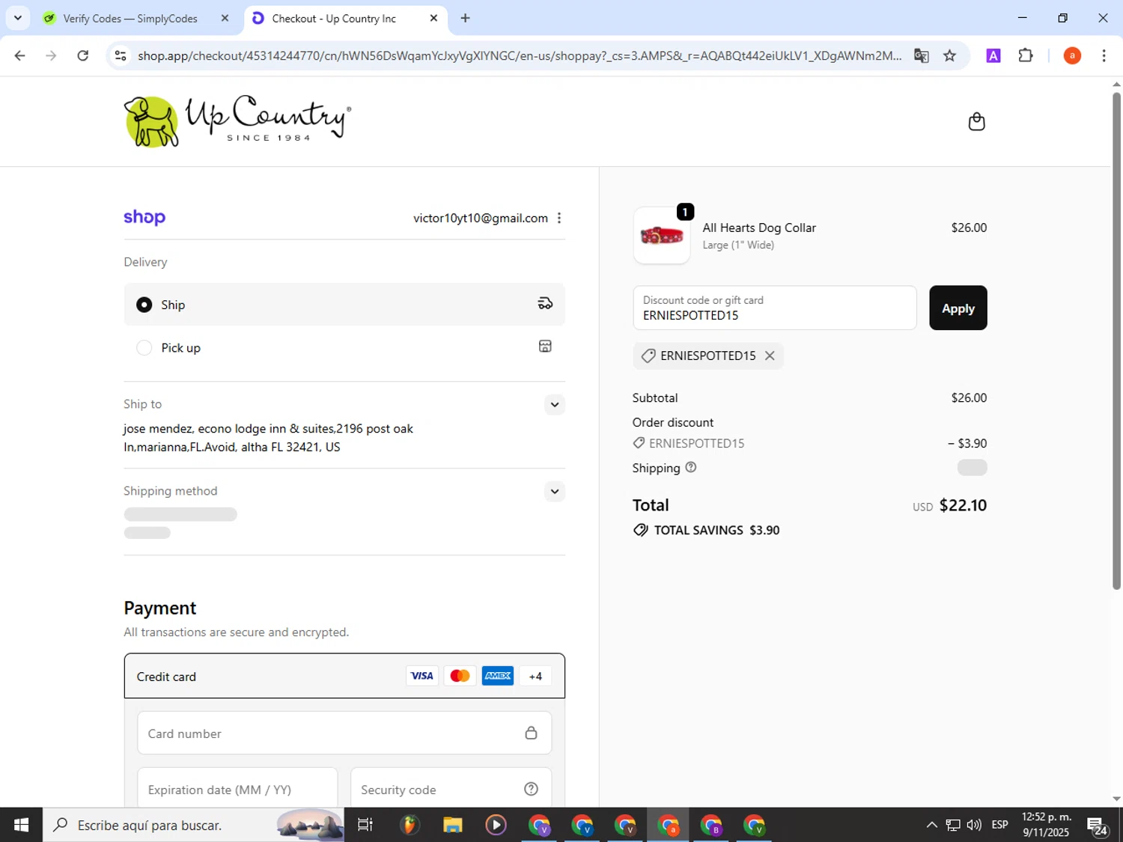Click the Mastercard logo
The image size is (1123, 842).
(x=460, y=676)
